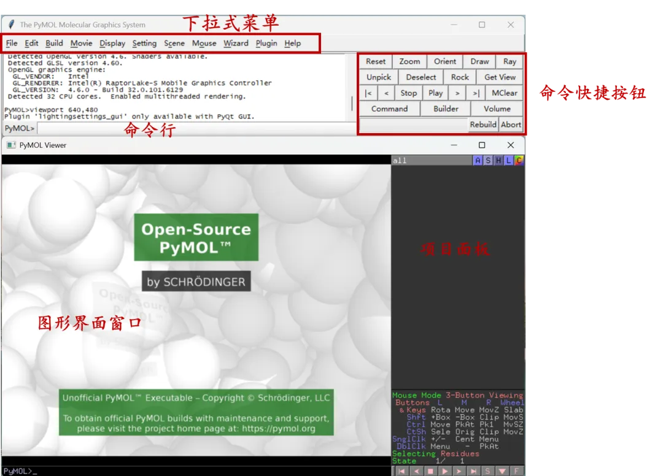Click the PyMOL Viewer window icon
663x476 pixels.
[11, 145]
